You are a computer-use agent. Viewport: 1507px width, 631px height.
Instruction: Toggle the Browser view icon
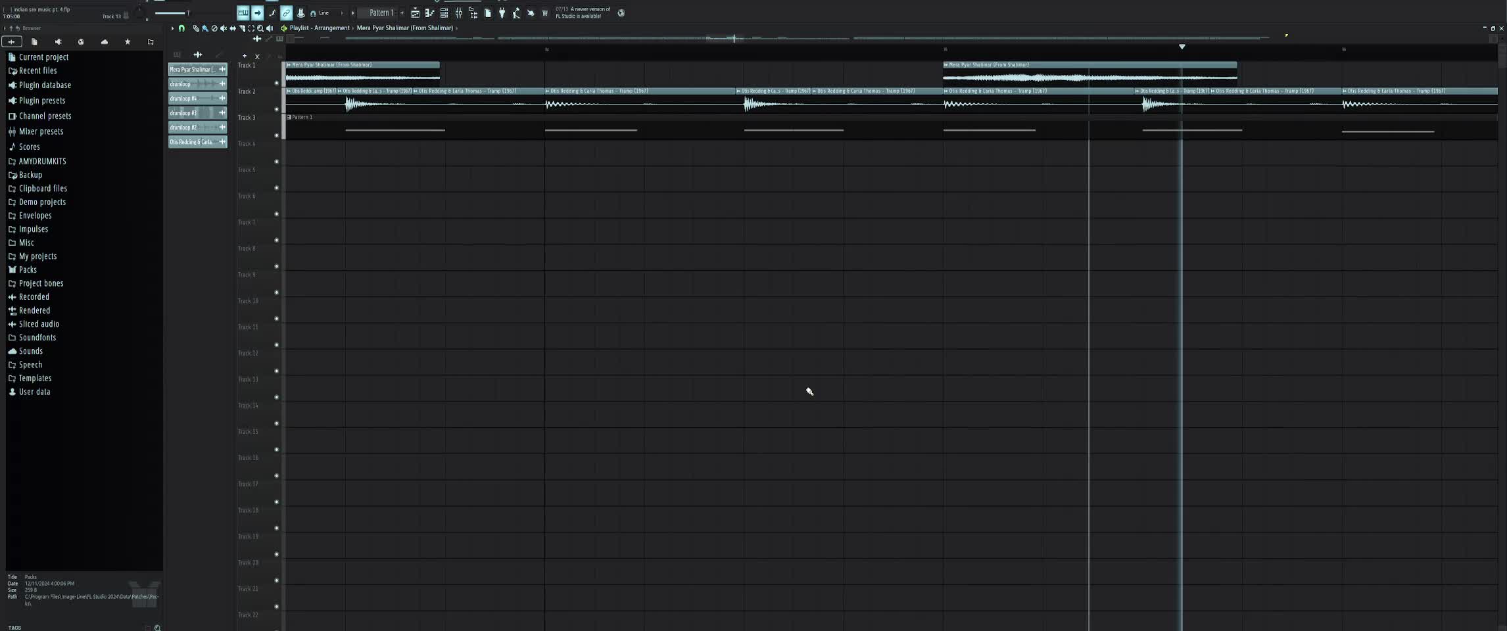[x=473, y=12]
